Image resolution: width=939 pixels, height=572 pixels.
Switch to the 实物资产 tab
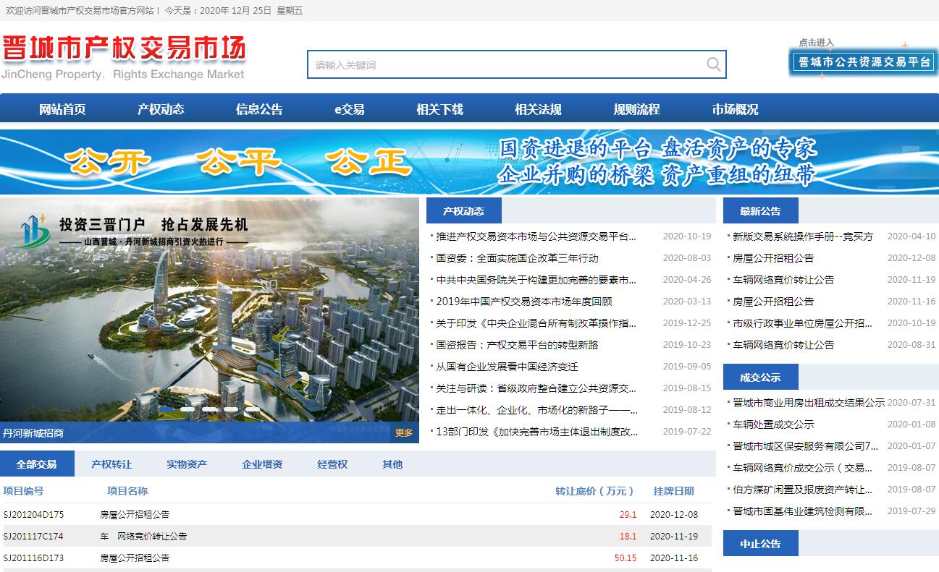click(187, 464)
